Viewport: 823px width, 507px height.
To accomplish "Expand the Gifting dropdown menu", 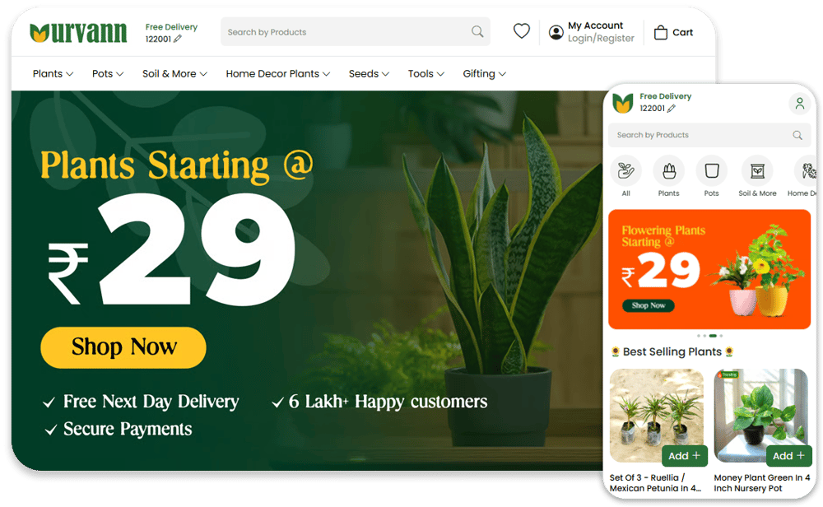I will tap(485, 74).
